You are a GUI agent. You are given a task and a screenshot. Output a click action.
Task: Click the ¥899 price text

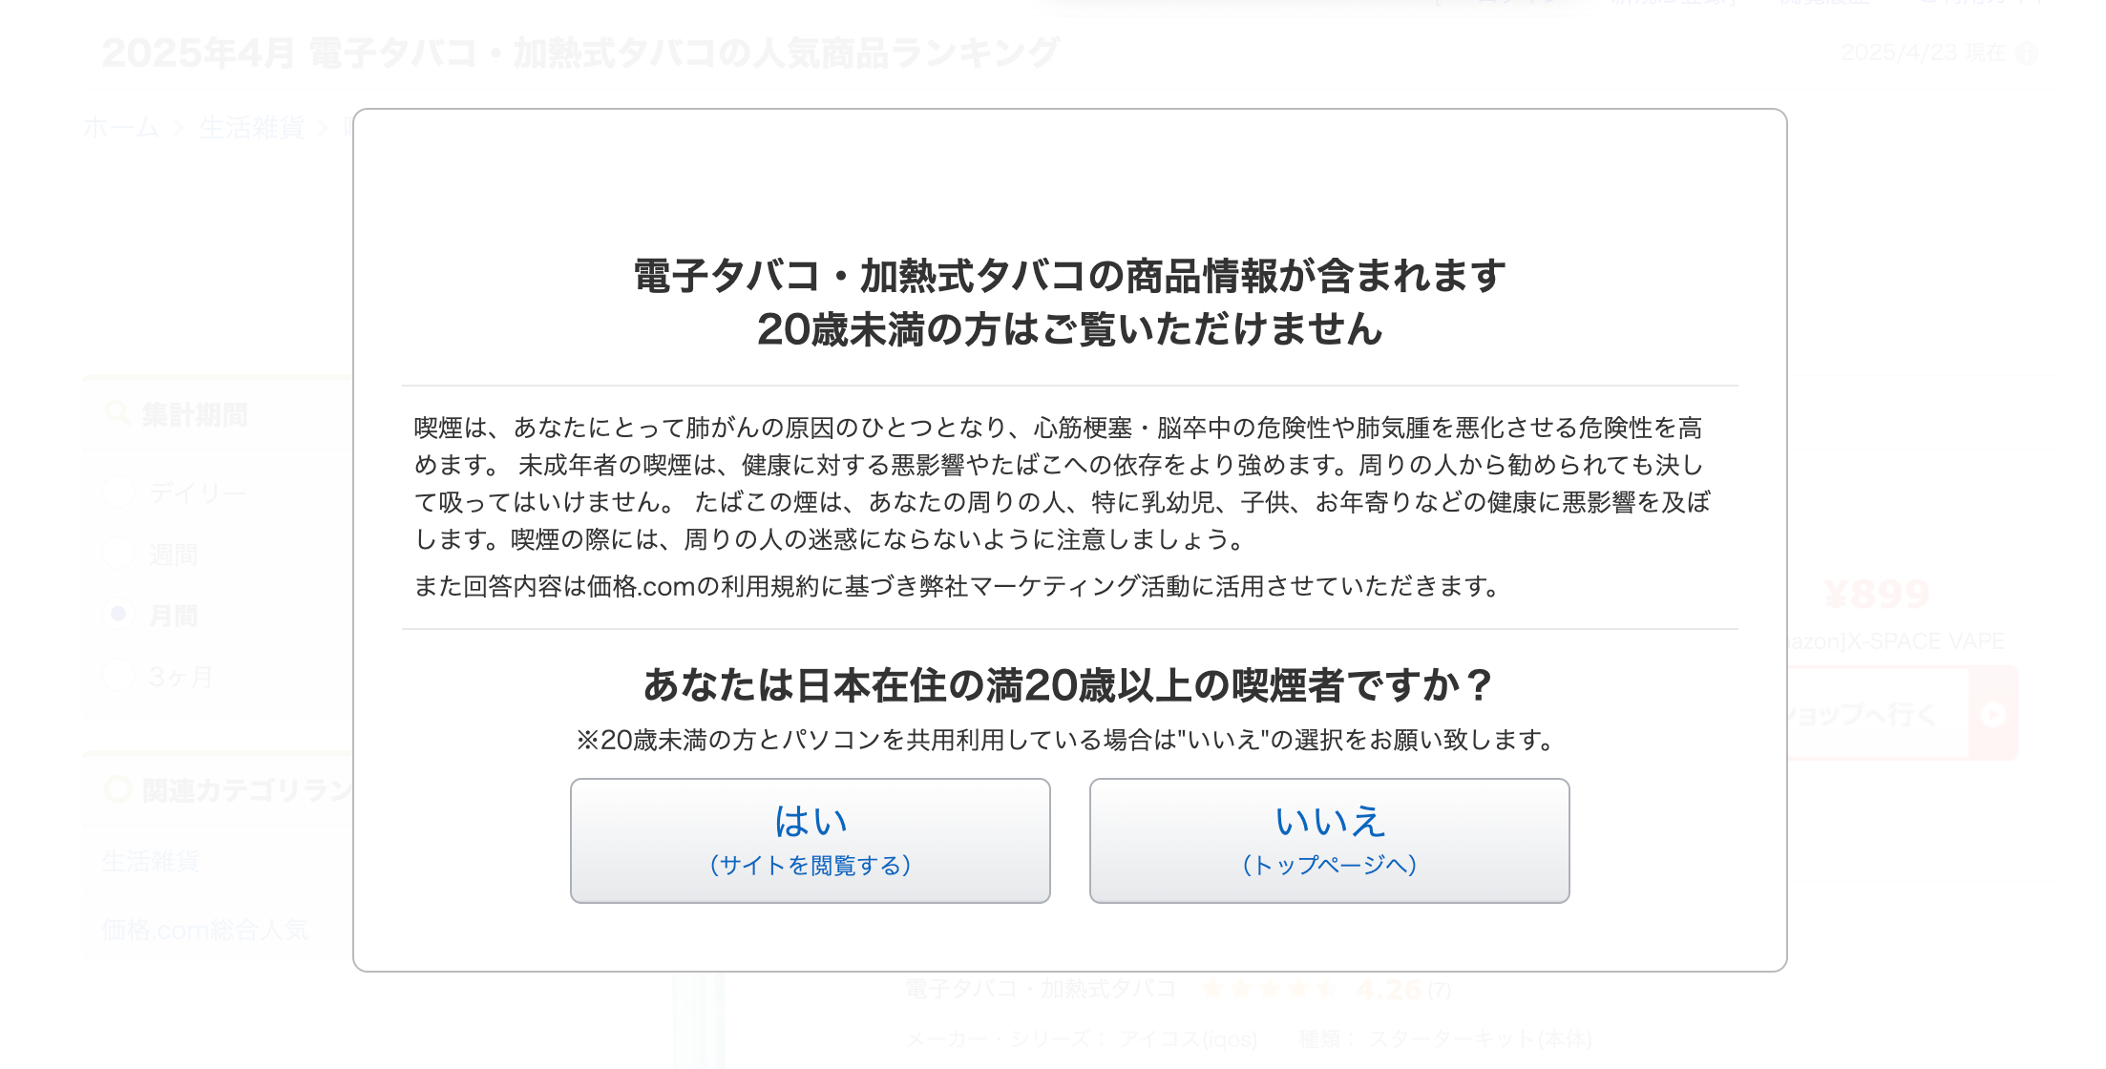1875,594
